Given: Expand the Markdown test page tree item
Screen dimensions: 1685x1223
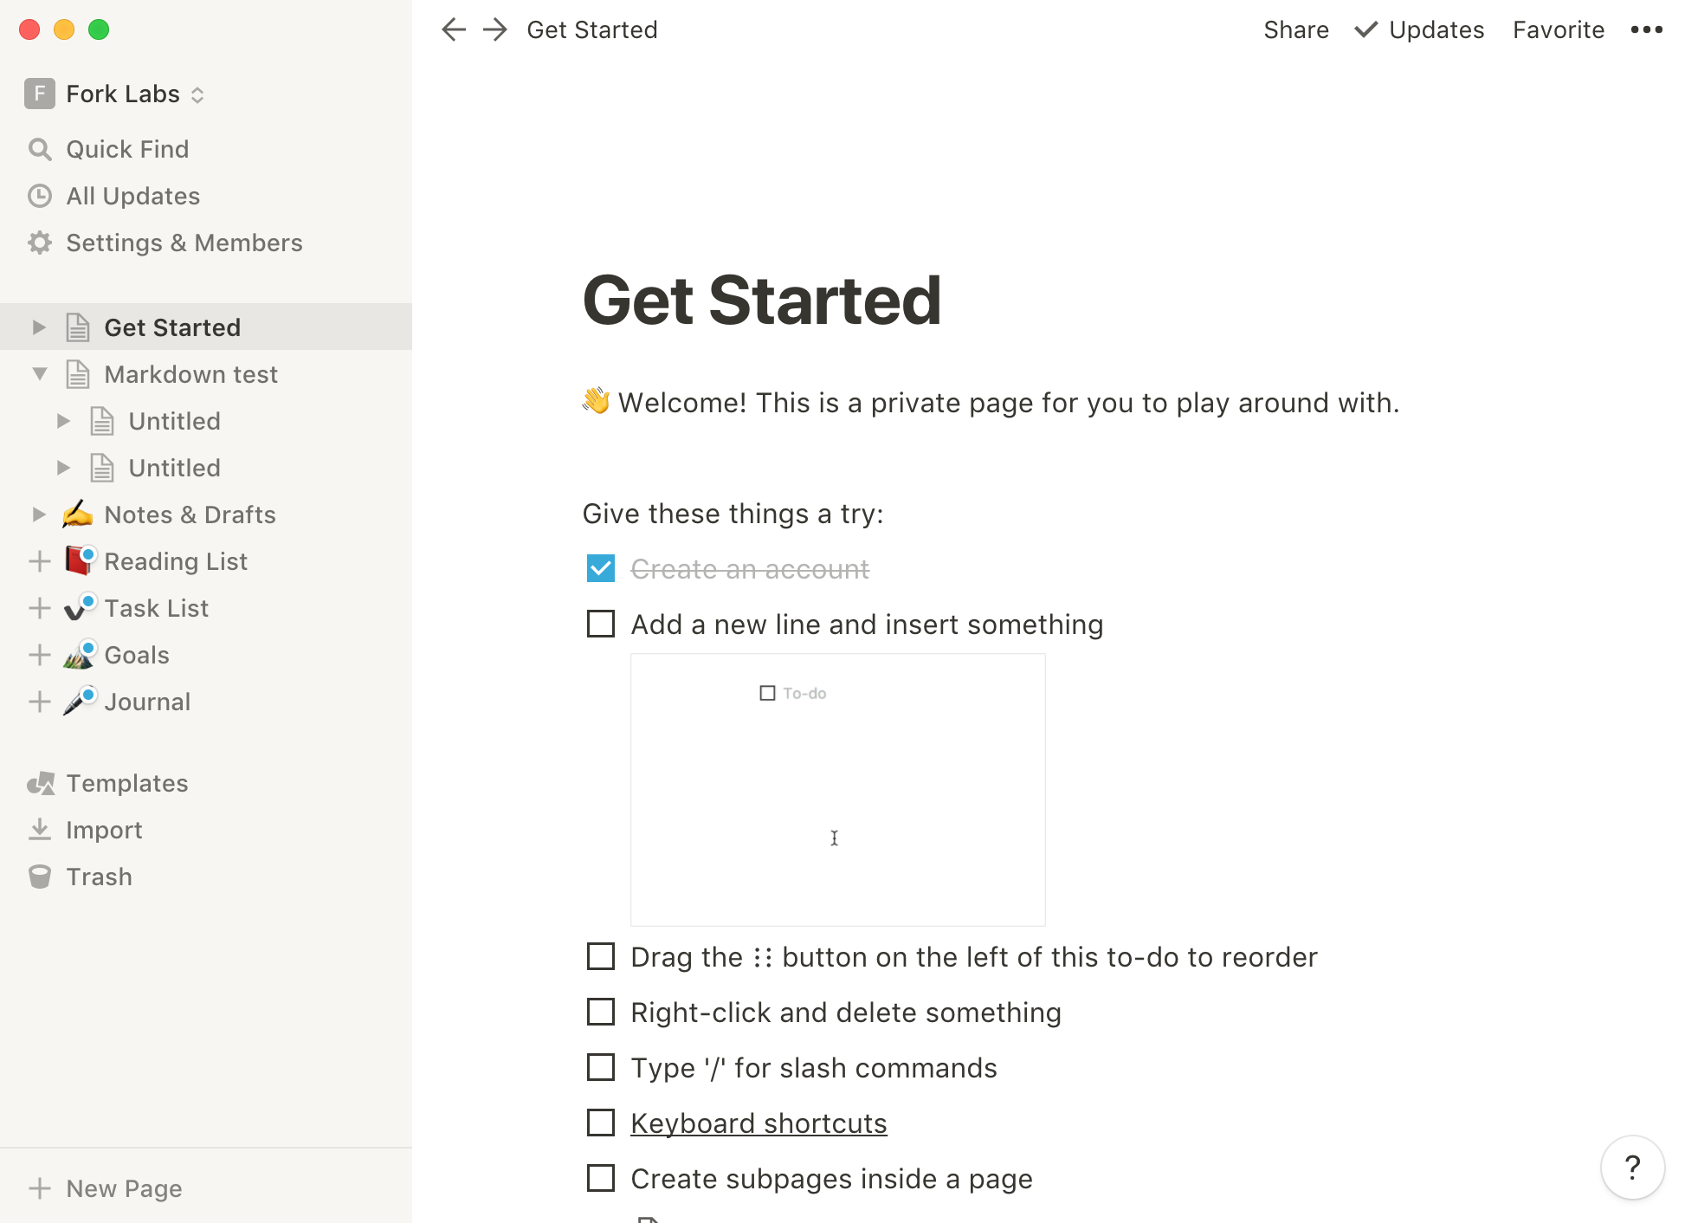Looking at the screenshot, I should (39, 374).
